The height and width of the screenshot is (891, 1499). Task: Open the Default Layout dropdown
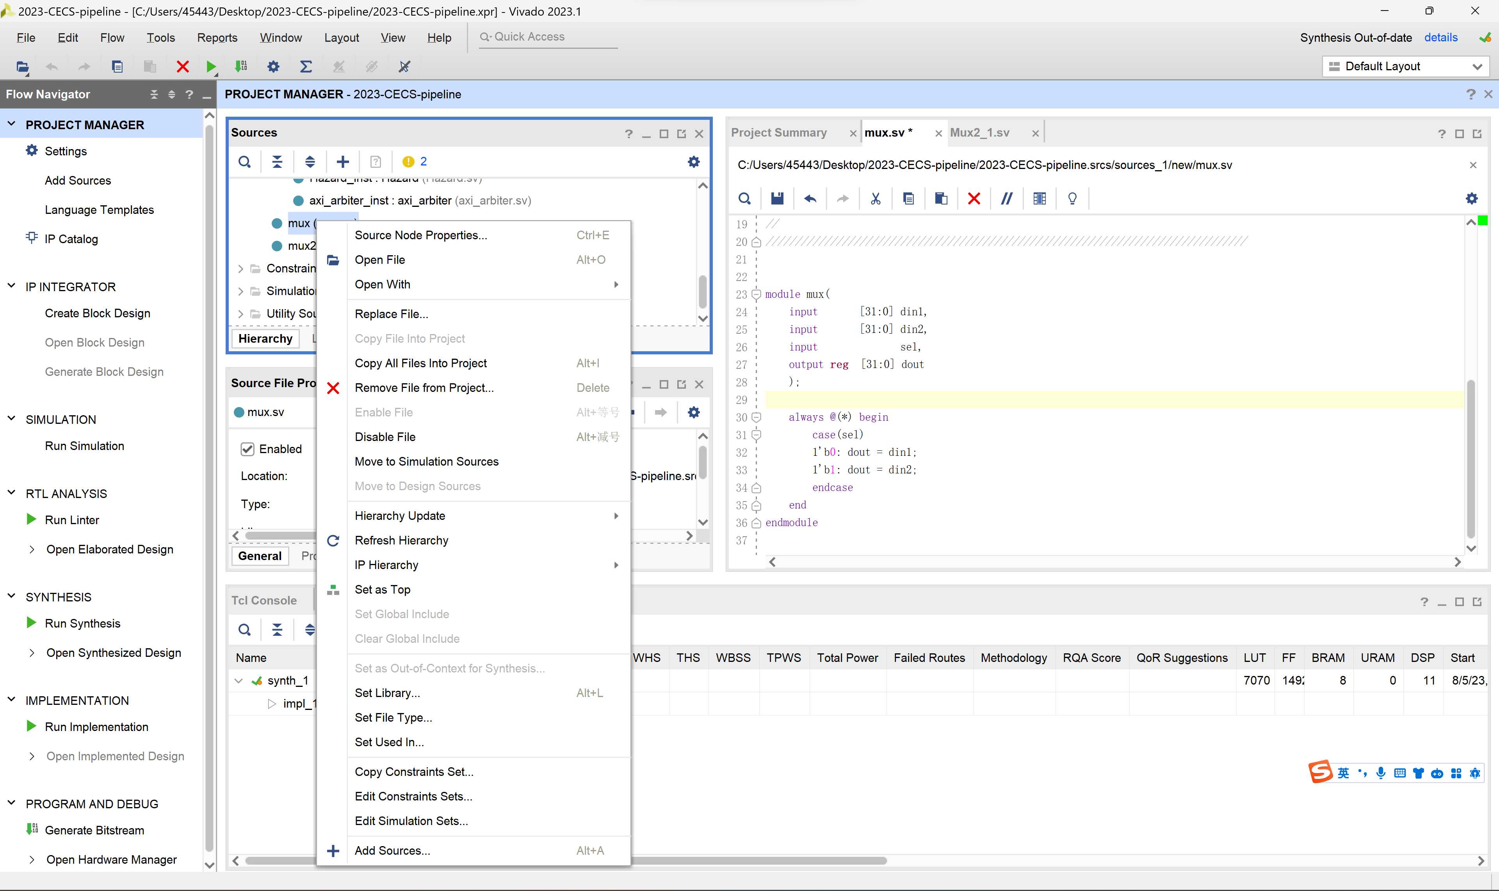click(1405, 67)
